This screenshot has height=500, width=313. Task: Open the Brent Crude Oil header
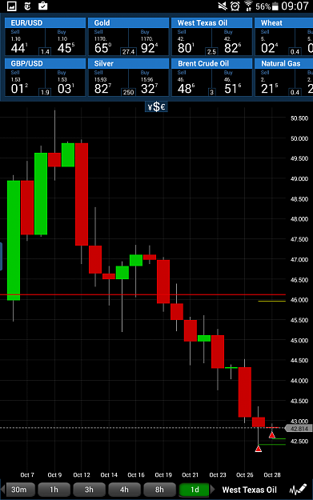211,63
